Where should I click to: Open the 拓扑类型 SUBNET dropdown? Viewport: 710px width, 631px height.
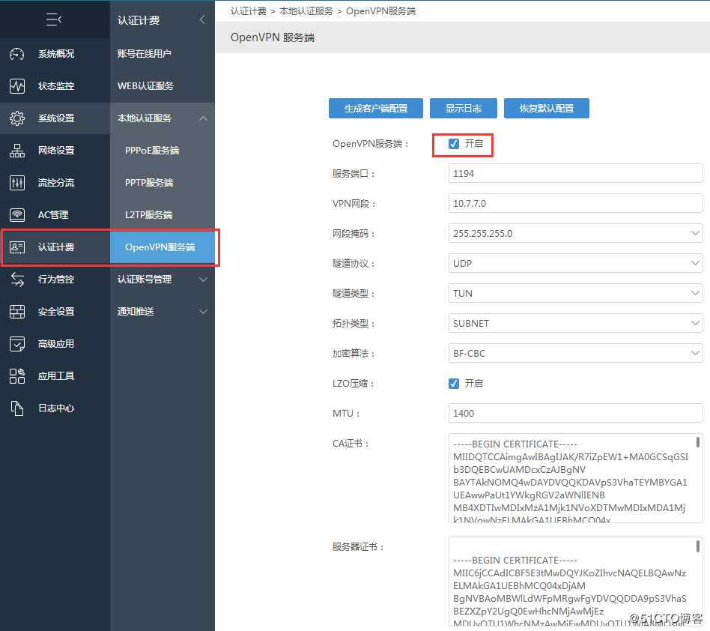[x=575, y=324]
